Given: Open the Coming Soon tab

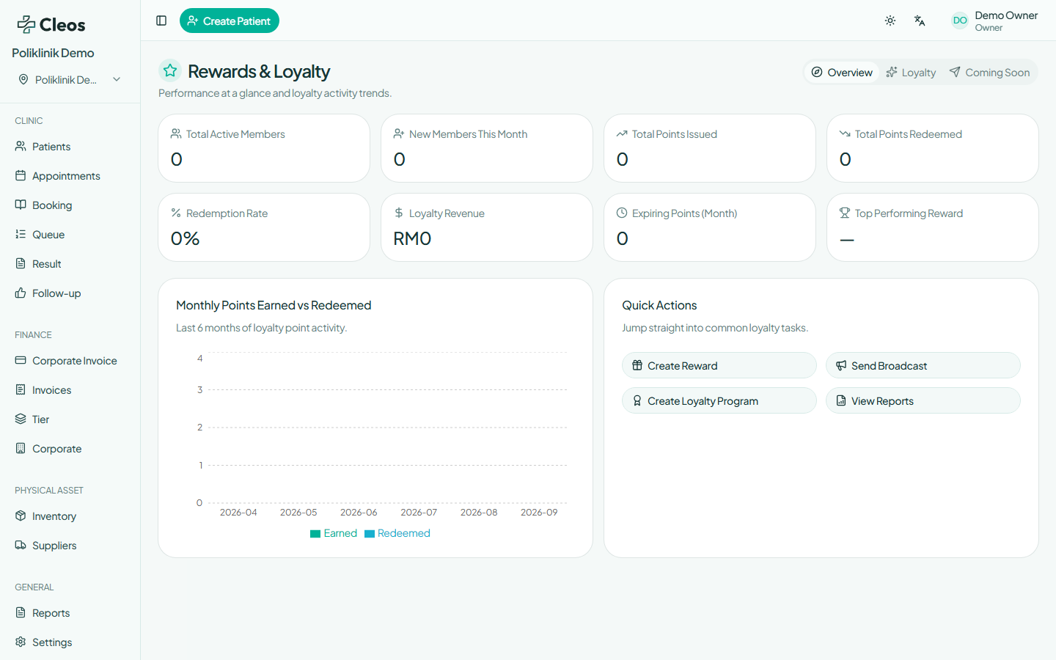Looking at the screenshot, I should coord(989,72).
